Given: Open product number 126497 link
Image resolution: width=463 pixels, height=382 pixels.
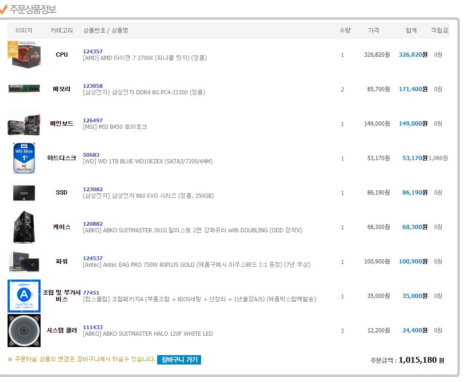Looking at the screenshot, I should tap(93, 120).
